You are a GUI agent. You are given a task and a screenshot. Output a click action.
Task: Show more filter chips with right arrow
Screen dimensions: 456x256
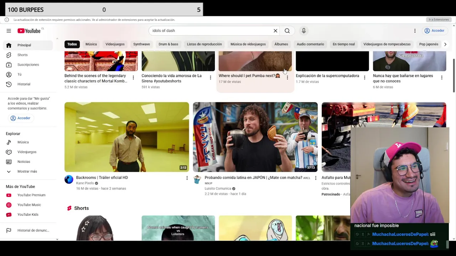click(445, 44)
